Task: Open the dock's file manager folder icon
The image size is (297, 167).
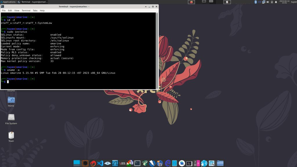Action: [220, 163]
